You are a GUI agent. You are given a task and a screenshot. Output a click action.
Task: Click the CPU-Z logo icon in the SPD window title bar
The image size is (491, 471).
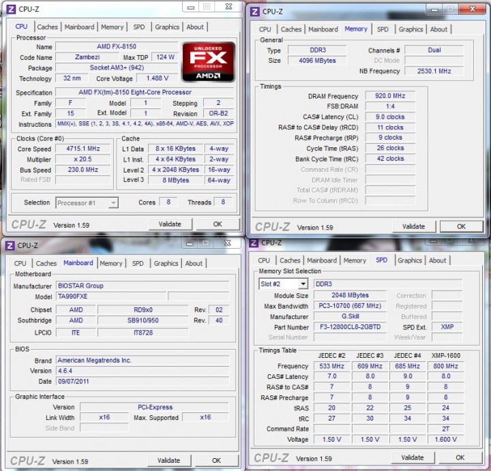coord(254,243)
